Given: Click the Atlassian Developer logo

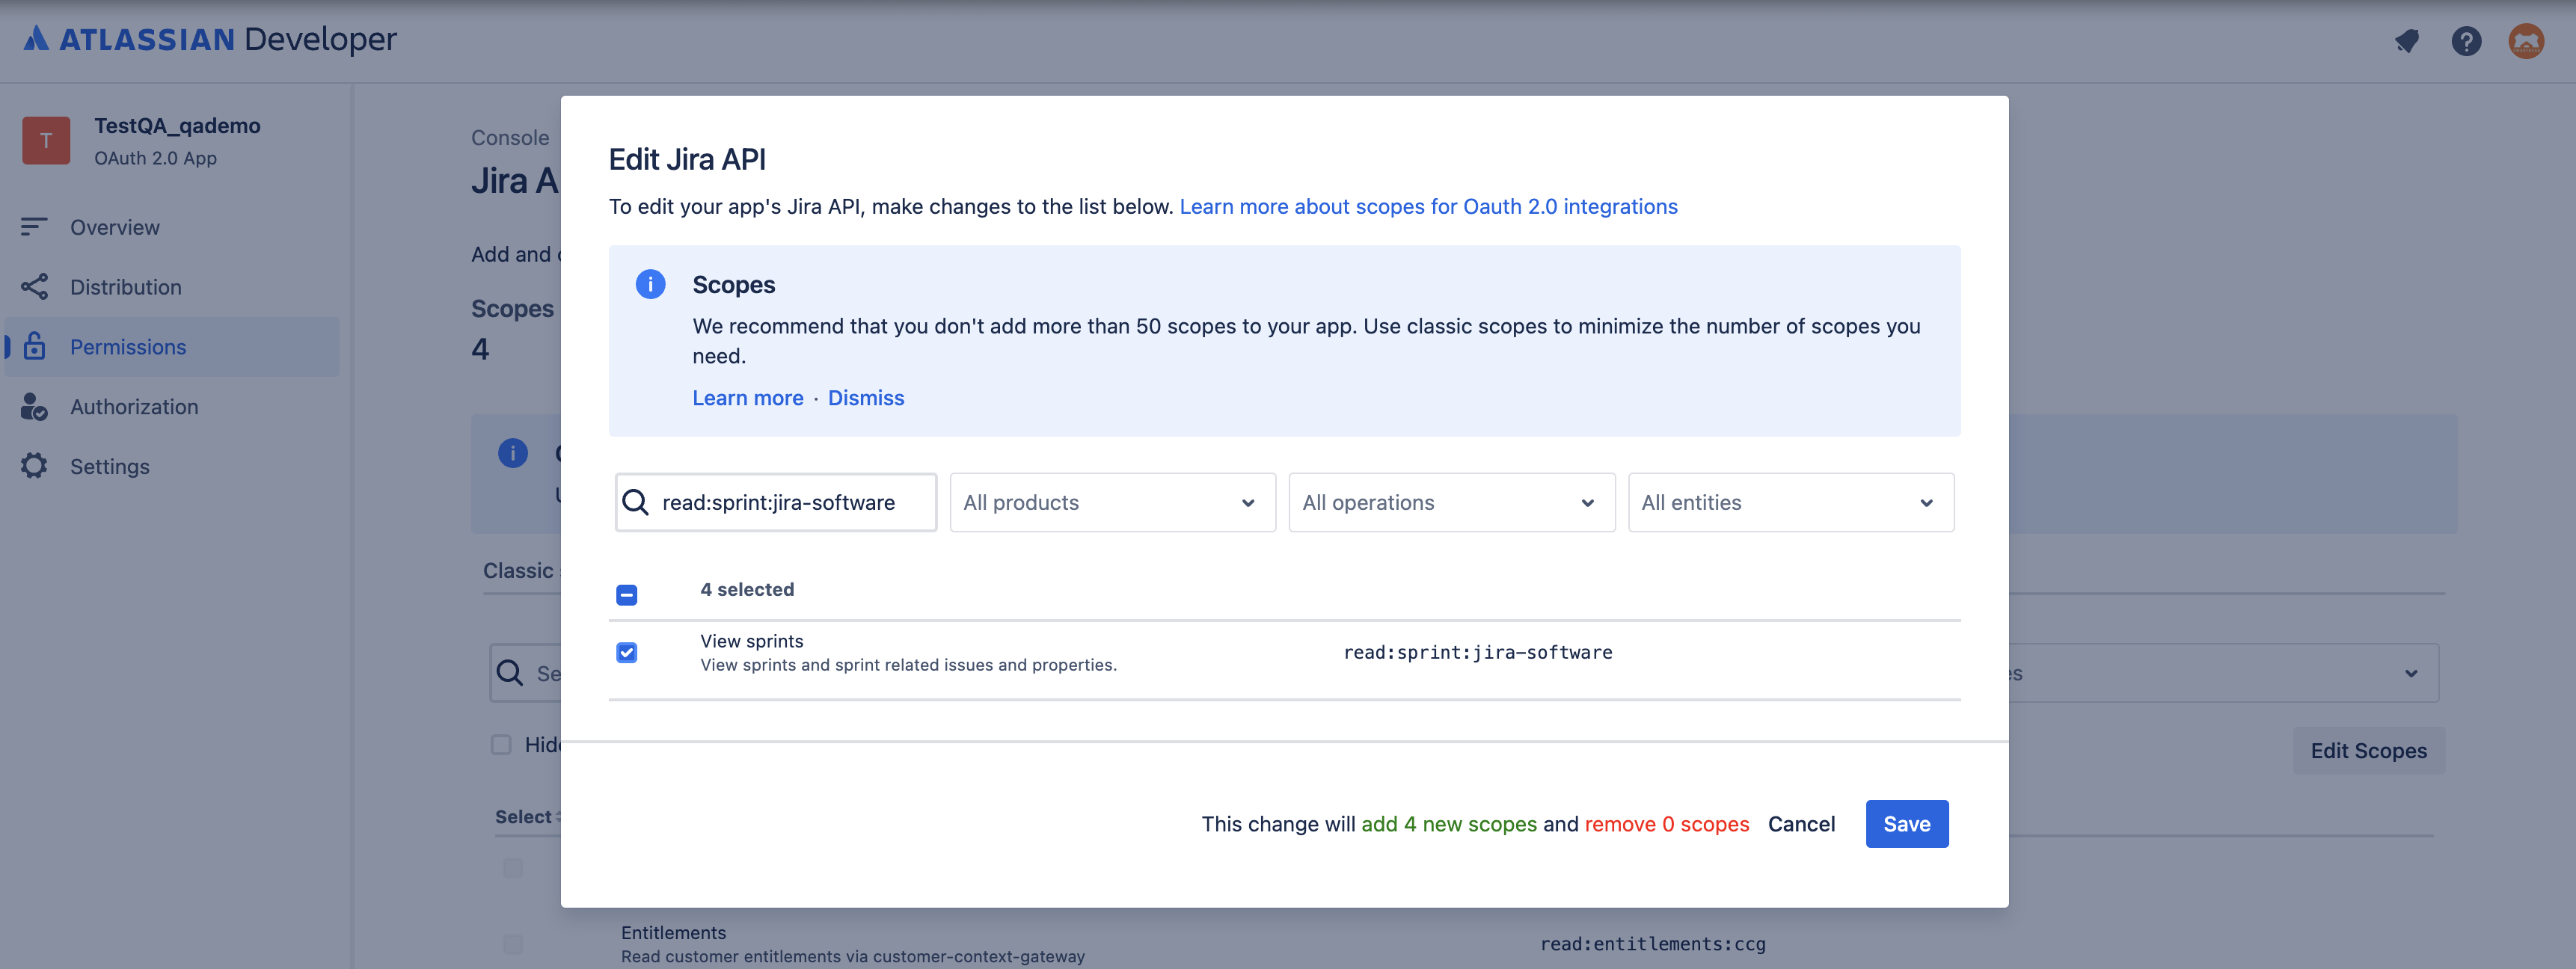Looking at the screenshot, I should 208,39.
